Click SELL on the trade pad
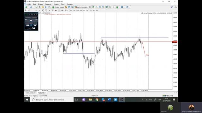Screen dimensions: 202x113 (27, 20)
